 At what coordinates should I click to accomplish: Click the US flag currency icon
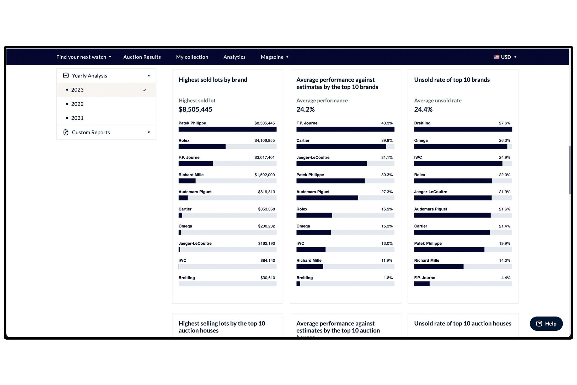click(496, 57)
